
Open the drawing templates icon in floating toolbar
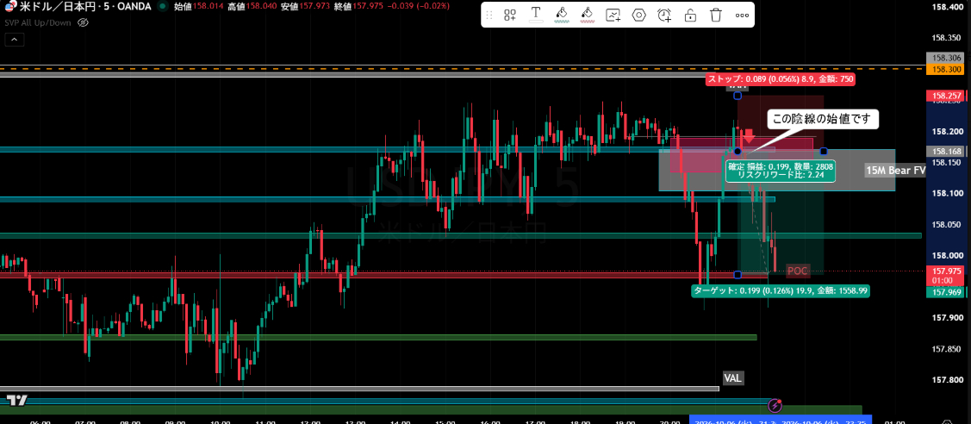[x=510, y=15]
